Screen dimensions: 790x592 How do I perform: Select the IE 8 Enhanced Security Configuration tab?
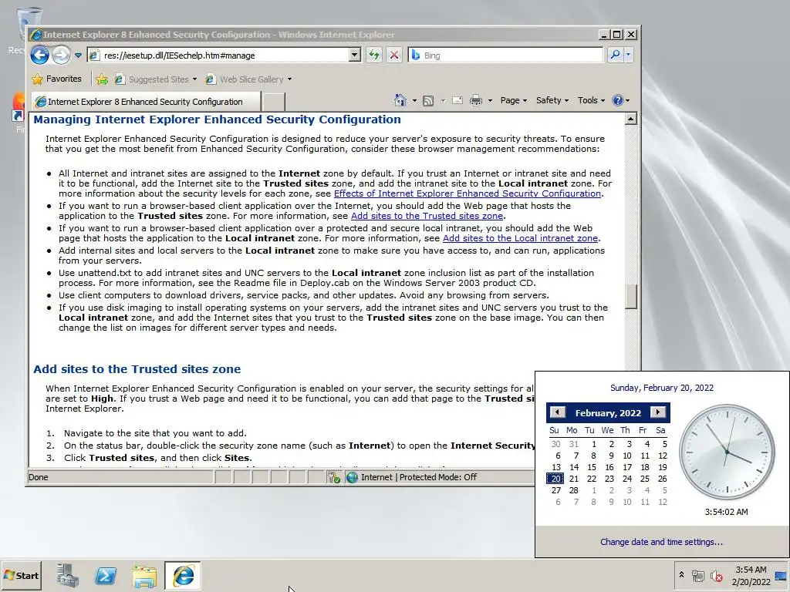click(146, 101)
